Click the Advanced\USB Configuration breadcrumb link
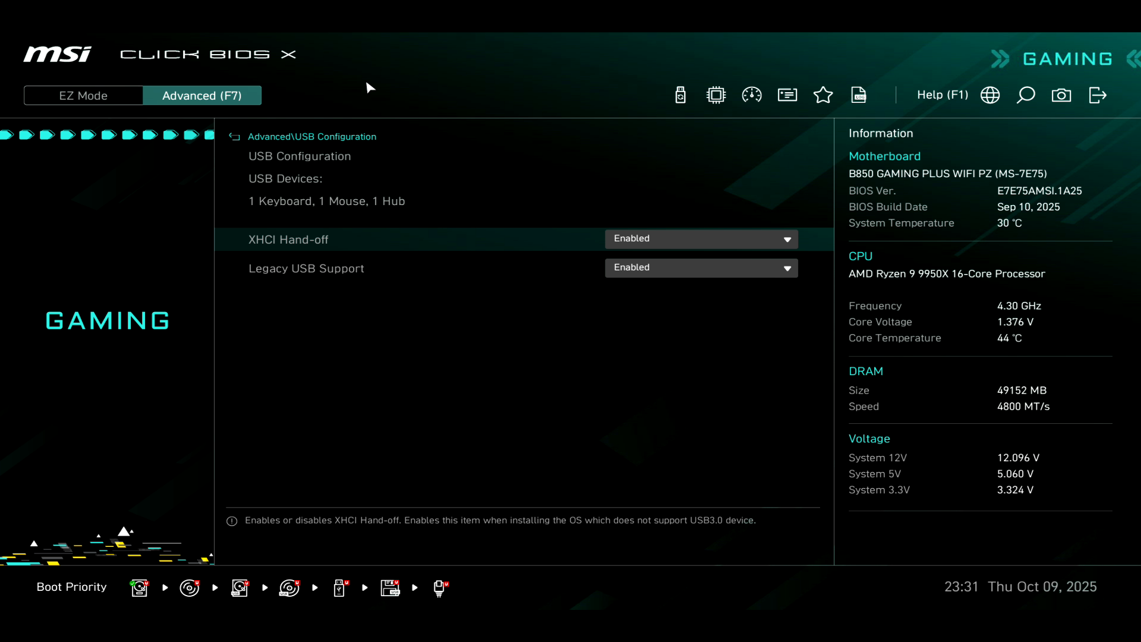 312,137
